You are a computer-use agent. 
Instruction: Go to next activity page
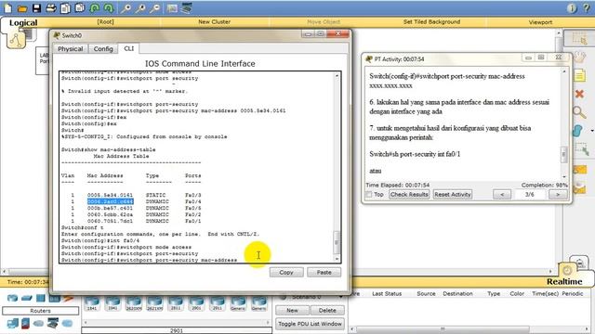[x=558, y=194]
